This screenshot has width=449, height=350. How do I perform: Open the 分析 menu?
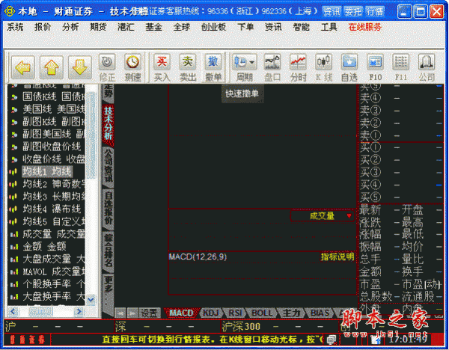pyautogui.click(x=70, y=27)
